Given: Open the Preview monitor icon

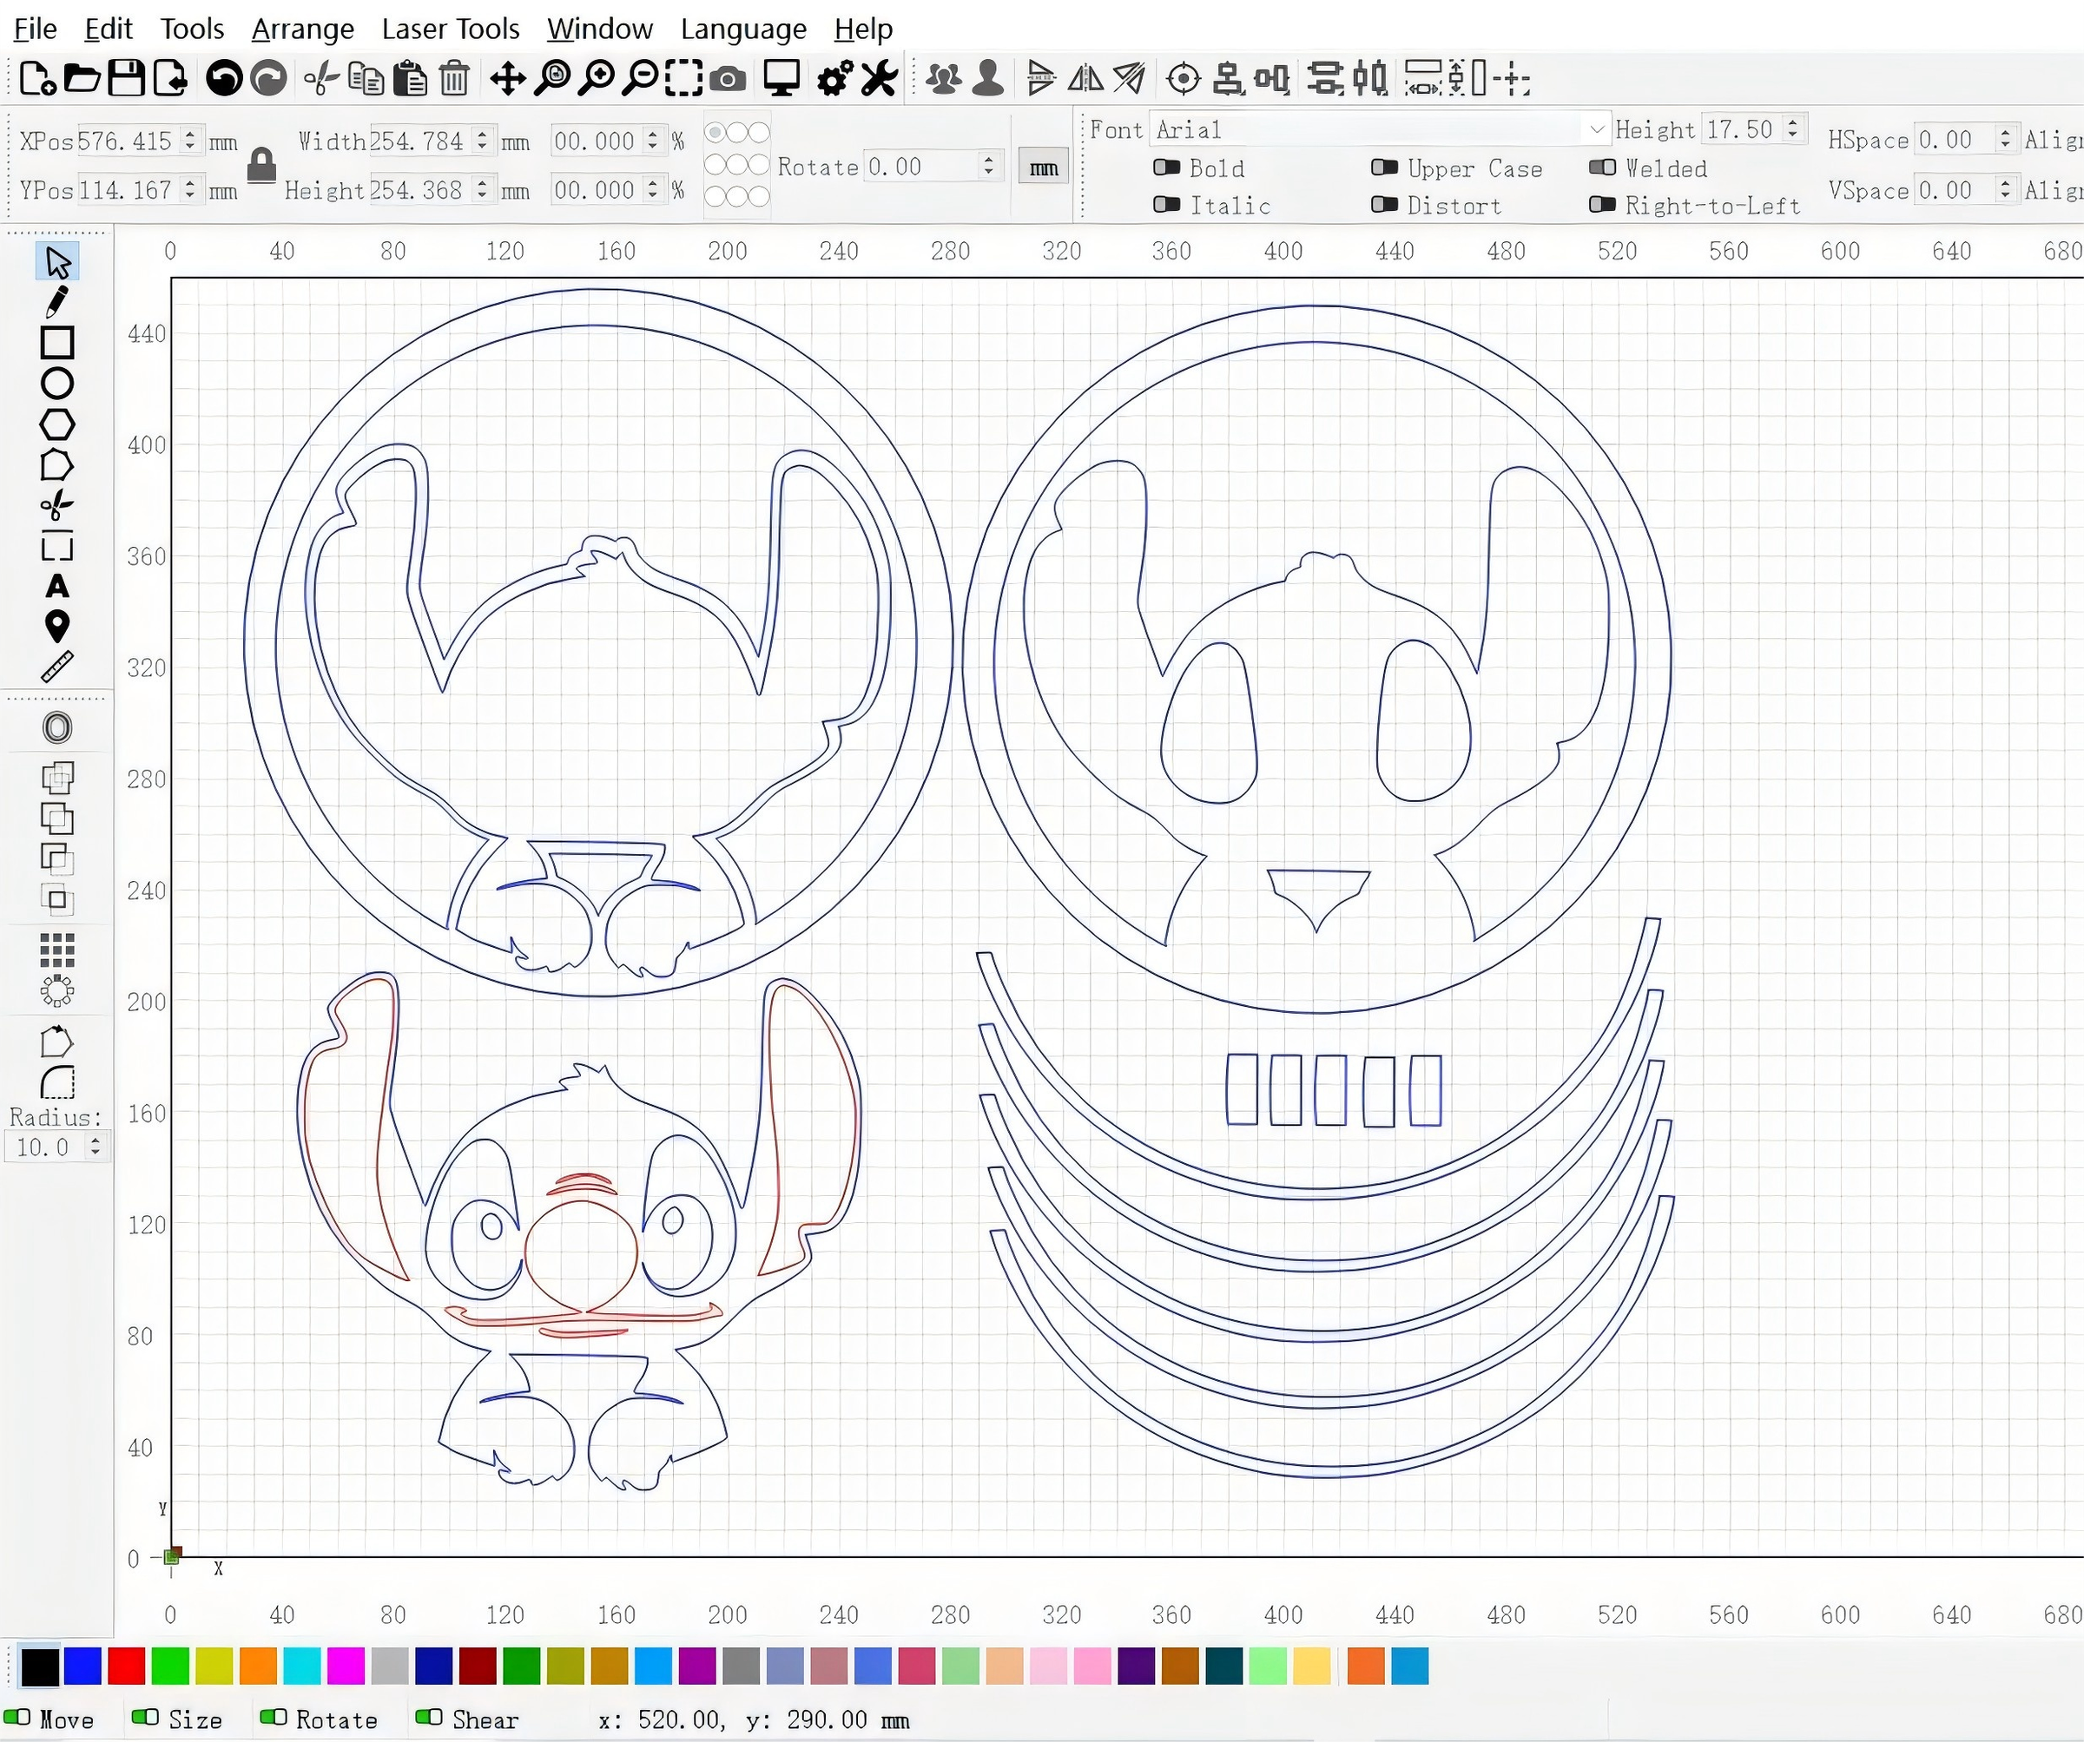Looking at the screenshot, I should click(x=781, y=77).
